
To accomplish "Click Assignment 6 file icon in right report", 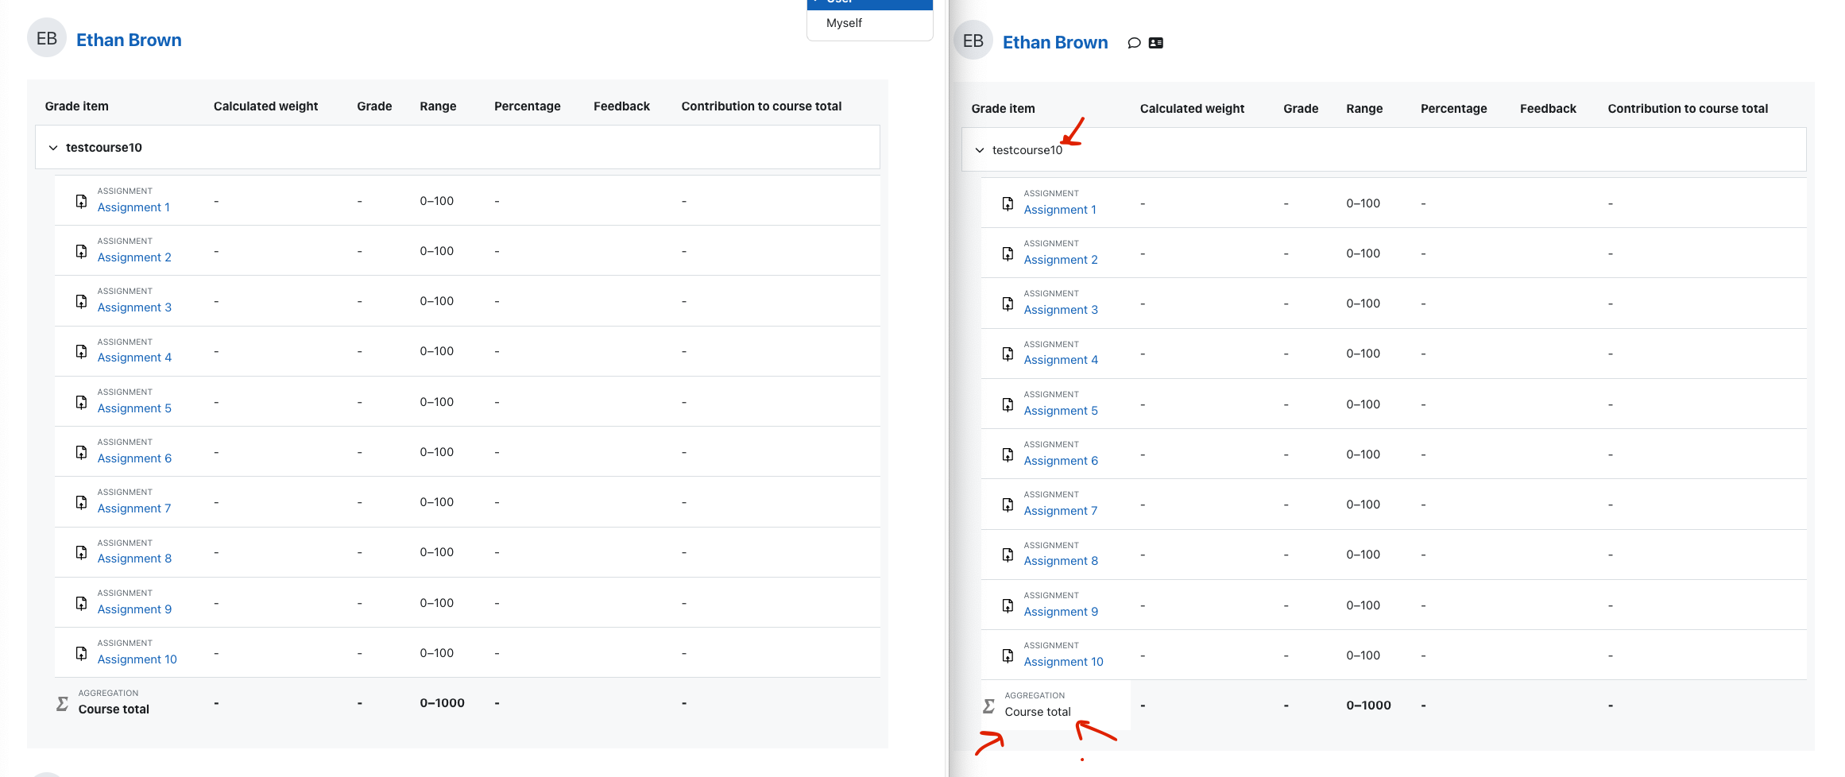I will point(1008,454).
